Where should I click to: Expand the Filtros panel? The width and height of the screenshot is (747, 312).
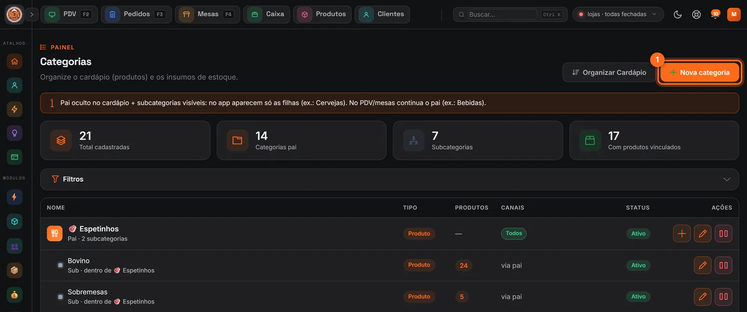pos(389,179)
